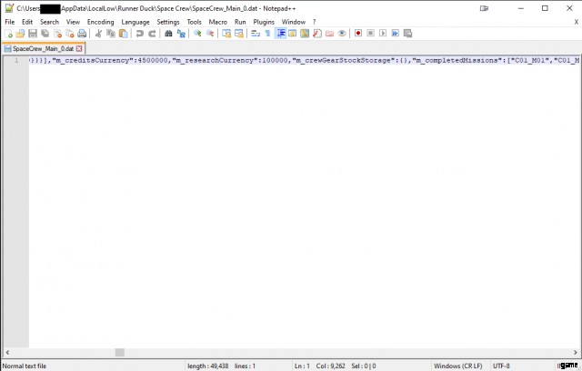Toggle monitoring with the eye icon
Image resolution: width=582 pixels, height=371 pixels.
coord(342,34)
